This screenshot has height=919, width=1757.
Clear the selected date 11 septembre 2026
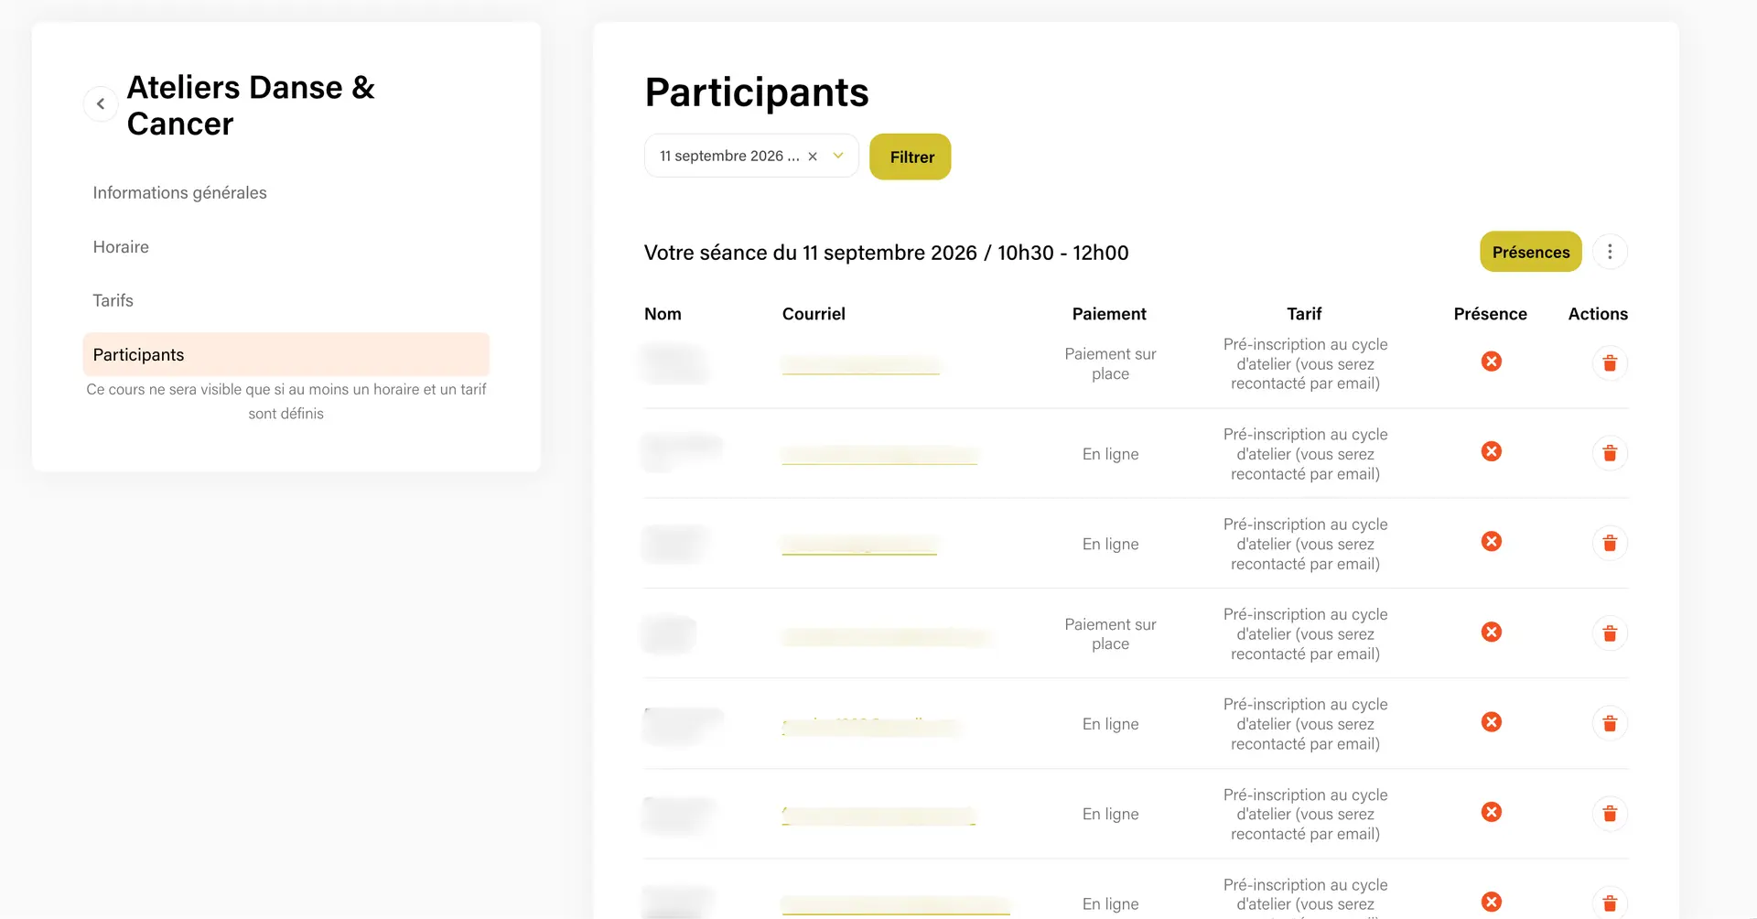click(813, 157)
